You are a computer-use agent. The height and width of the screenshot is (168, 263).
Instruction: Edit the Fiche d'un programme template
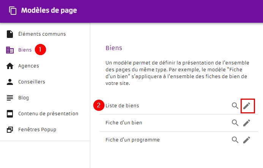point(247,140)
